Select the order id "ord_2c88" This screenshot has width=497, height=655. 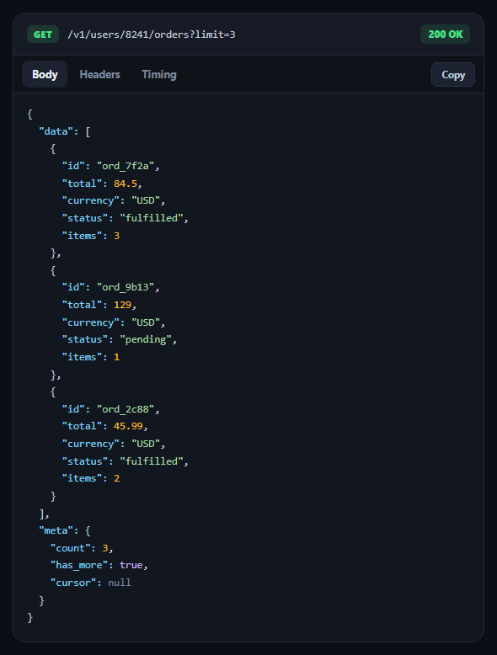pyautogui.click(x=126, y=409)
